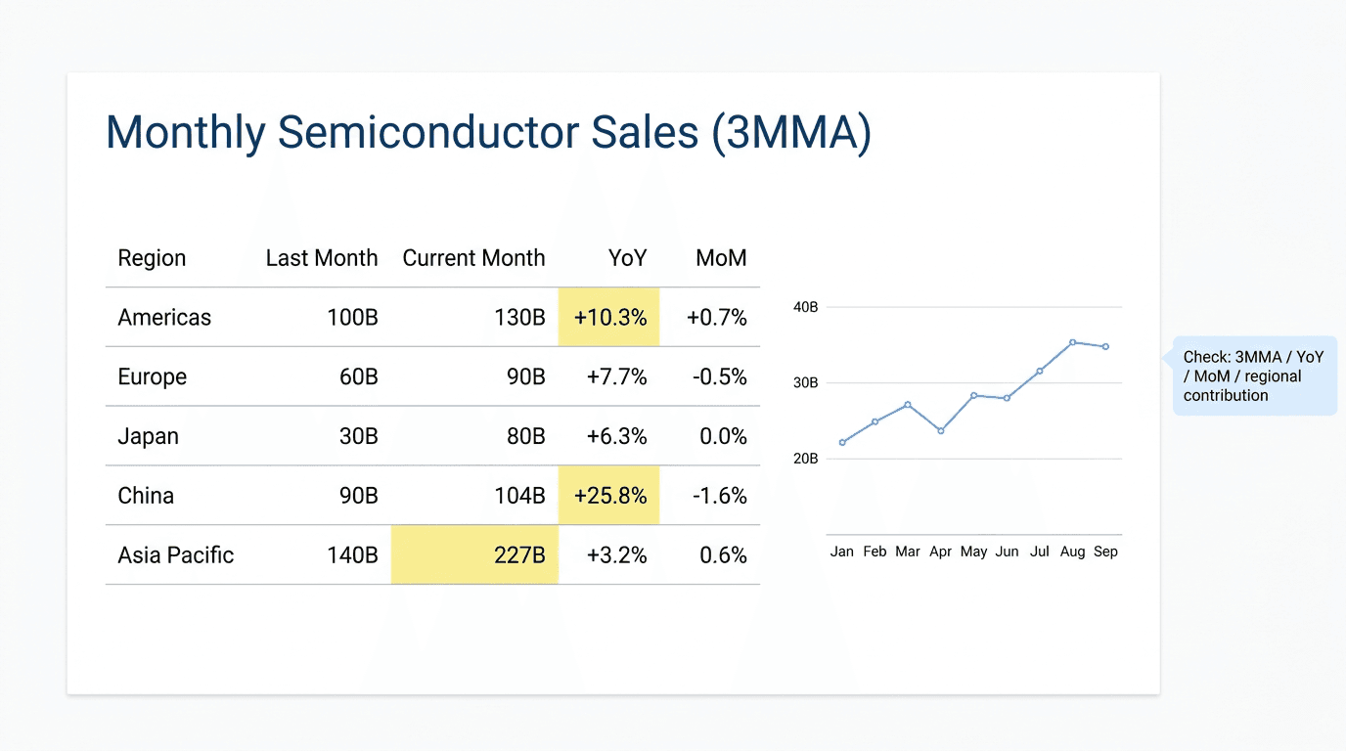Viewport: 1346px width, 751px height.
Task: Click the April data point on chart
Action: pyautogui.click(x=941, y=430)
